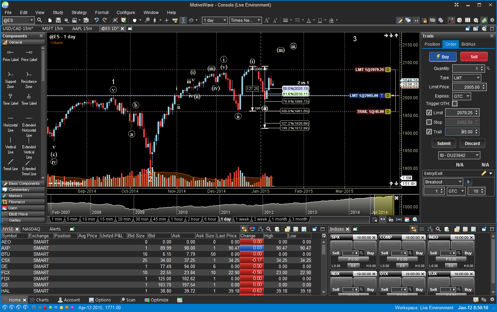497x312 pixels.
Task: Open the order Type LMT dropdown
Action: click(x=467, y=78)
